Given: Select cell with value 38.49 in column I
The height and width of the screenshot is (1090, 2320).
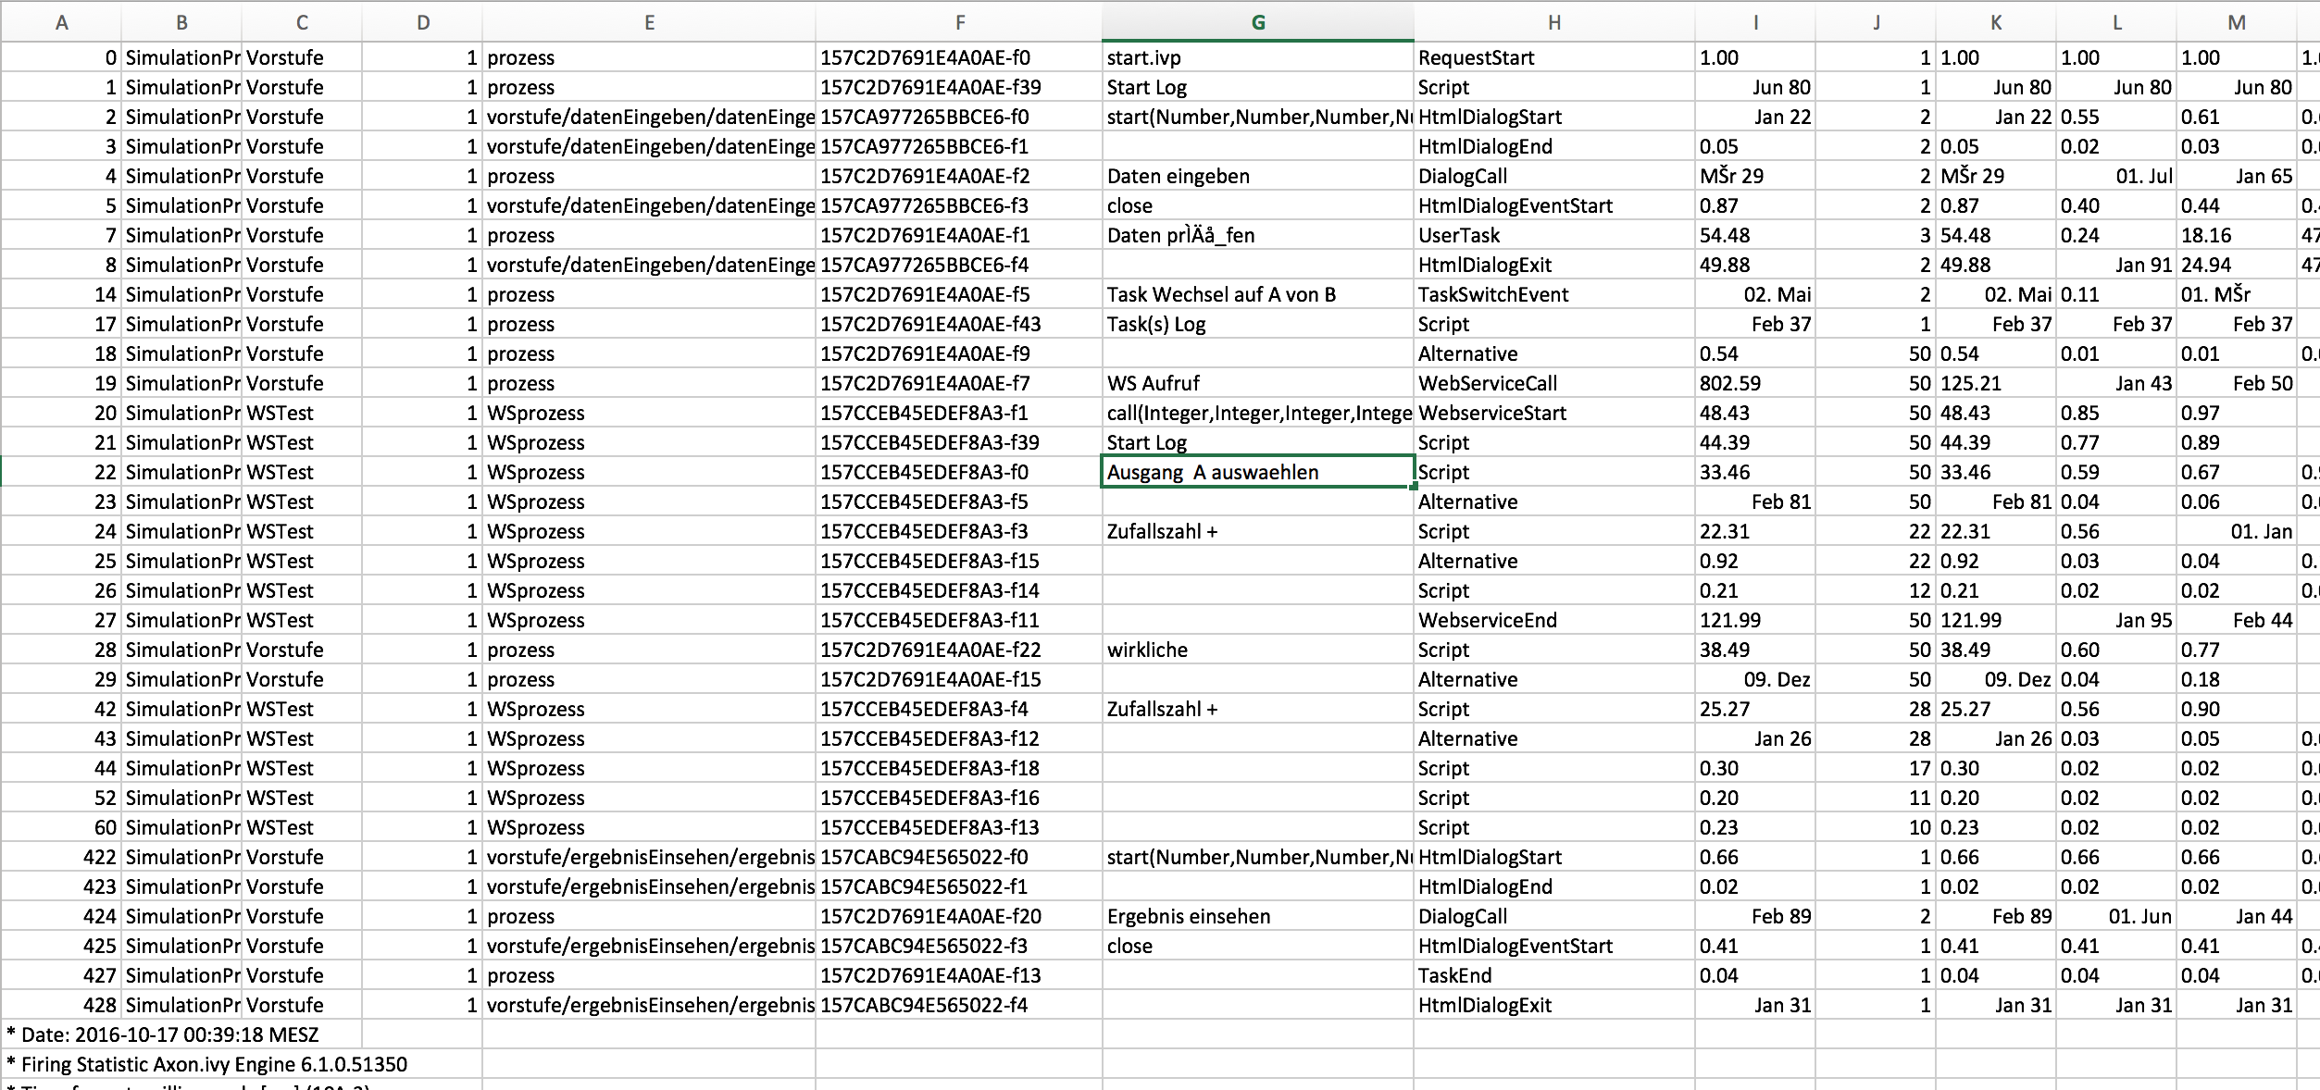Looking at the screenshot, I should tap(1755, 650).
